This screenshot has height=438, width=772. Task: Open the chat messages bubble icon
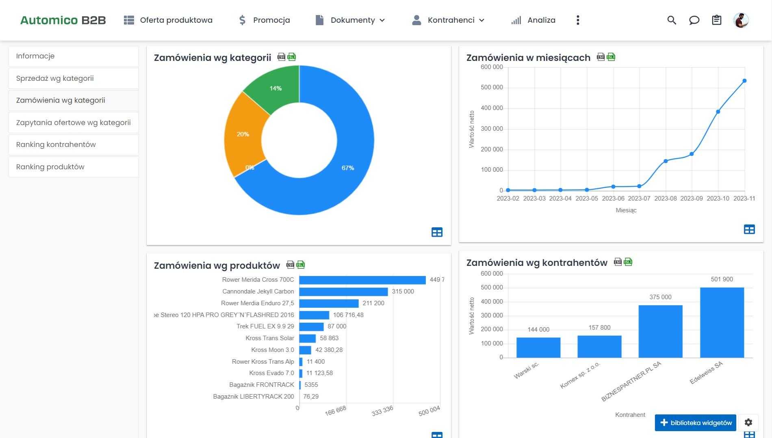(694, 20)
